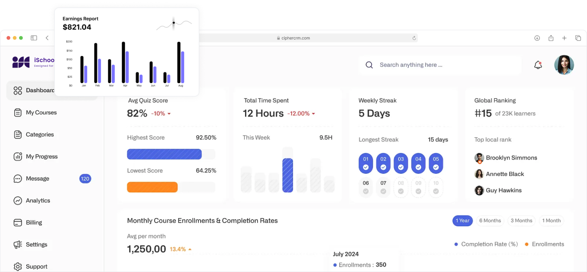Click the $821.04 earnings value
The image size is (587, 272).
(x=77, y=27)
